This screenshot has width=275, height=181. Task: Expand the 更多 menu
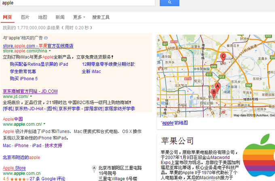(79, 17)
